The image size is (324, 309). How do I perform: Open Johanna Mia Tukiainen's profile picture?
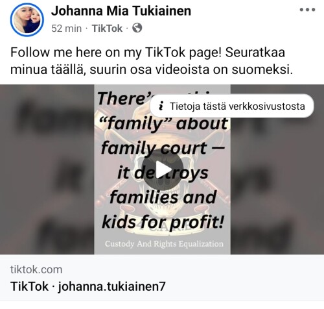coord(27,19)
